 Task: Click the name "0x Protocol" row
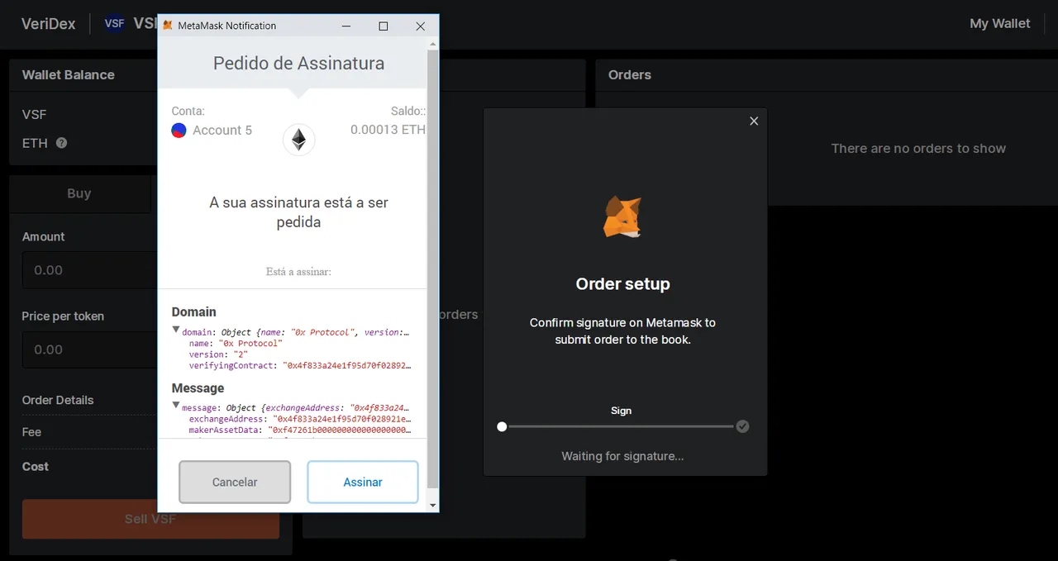pyautogui.click(x=236, y=344)
